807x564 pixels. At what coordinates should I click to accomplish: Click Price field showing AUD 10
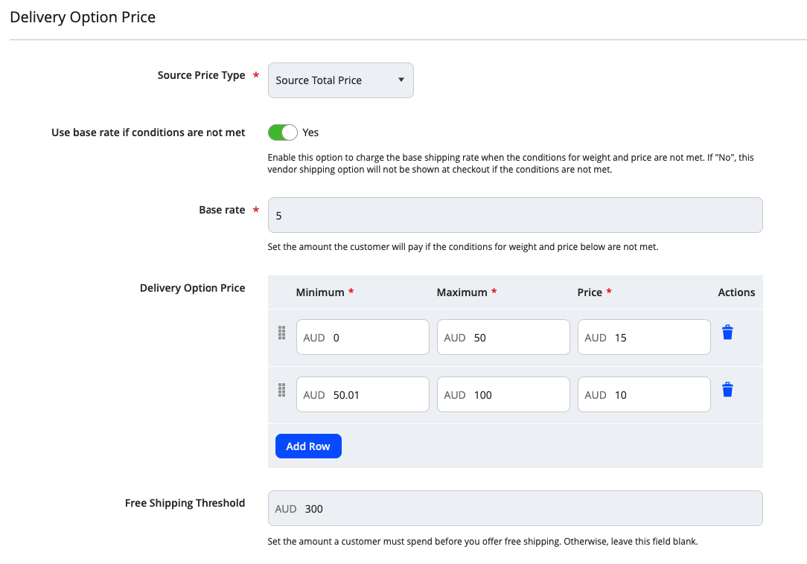659,395
